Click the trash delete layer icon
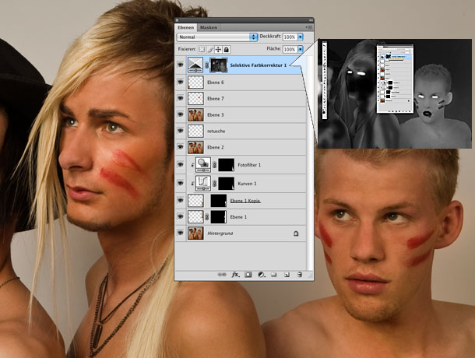This screenshot has height=358, width=475. 300,275
